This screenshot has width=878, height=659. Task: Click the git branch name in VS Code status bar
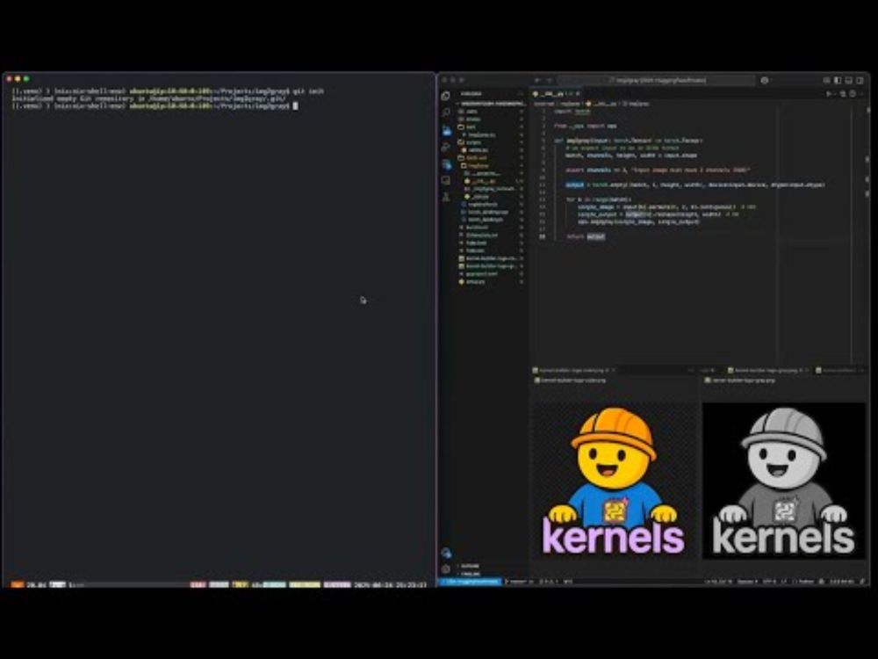(519, 582)
